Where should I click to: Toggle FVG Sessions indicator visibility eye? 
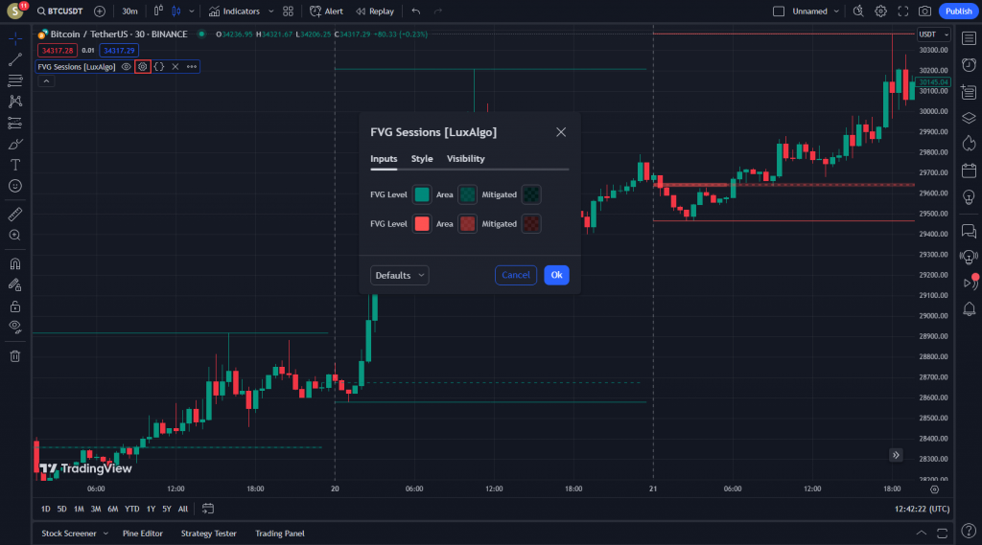click(x=126, y=66)
